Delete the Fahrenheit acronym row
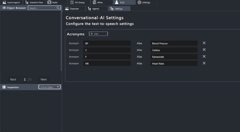 click(204, 57)
